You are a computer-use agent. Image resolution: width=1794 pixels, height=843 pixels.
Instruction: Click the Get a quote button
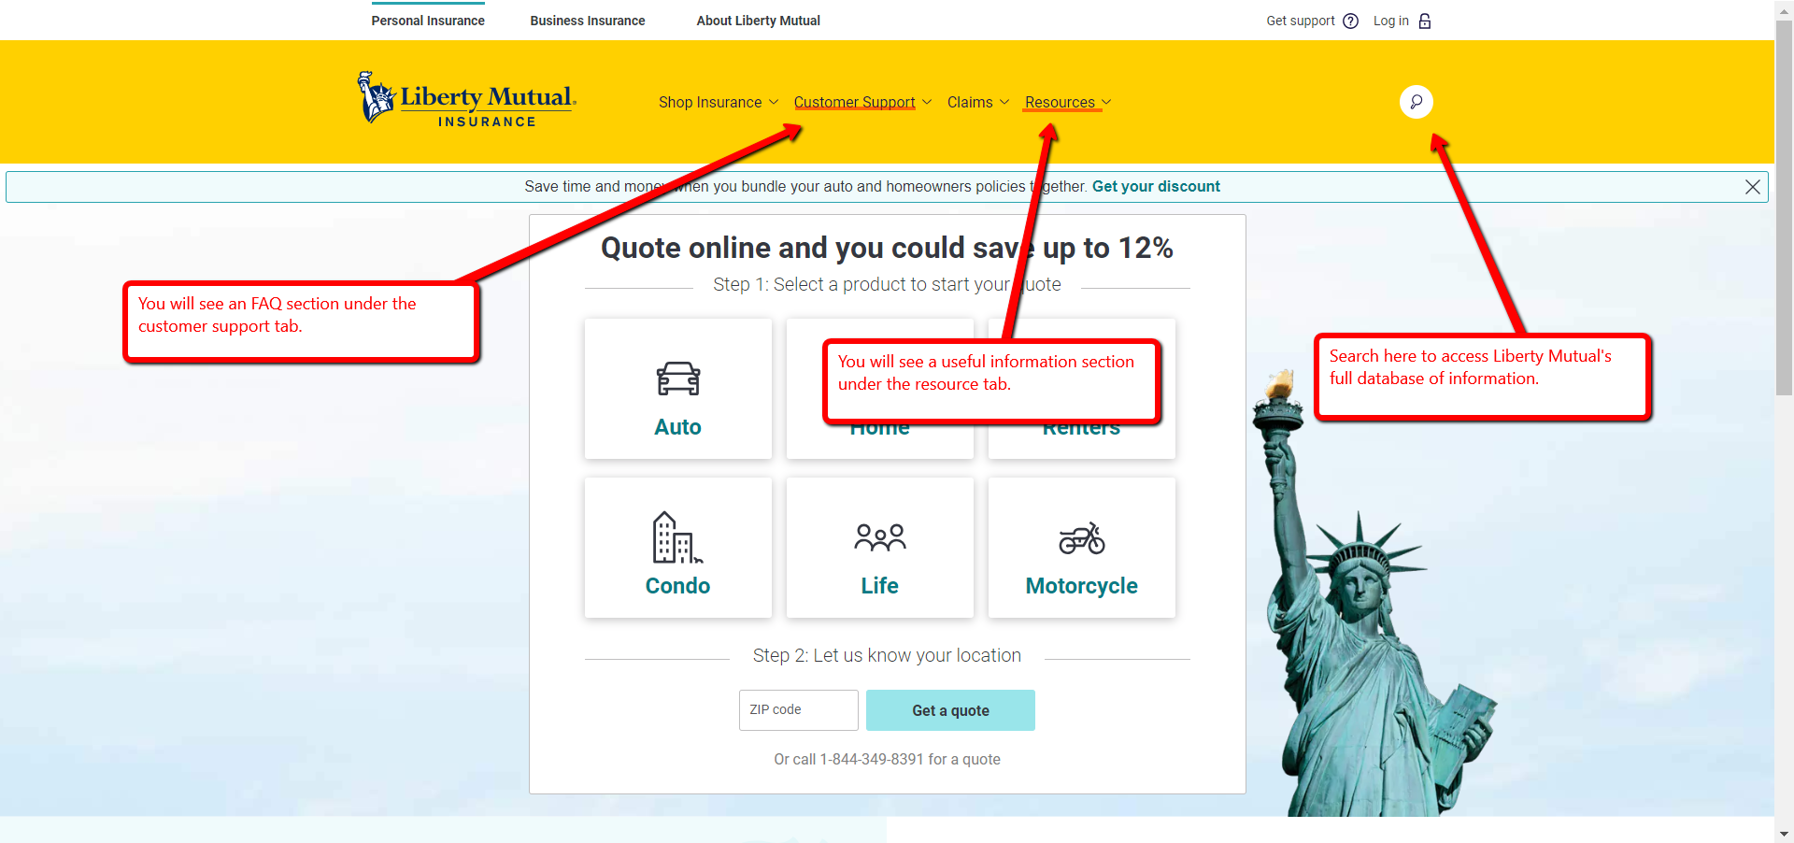tap(950, 710)
